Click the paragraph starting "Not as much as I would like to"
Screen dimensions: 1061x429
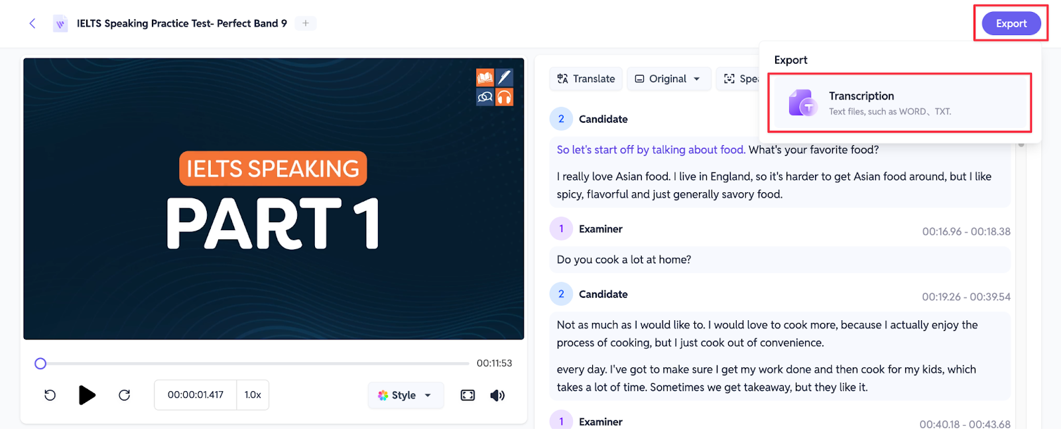(x=767, y=334)
